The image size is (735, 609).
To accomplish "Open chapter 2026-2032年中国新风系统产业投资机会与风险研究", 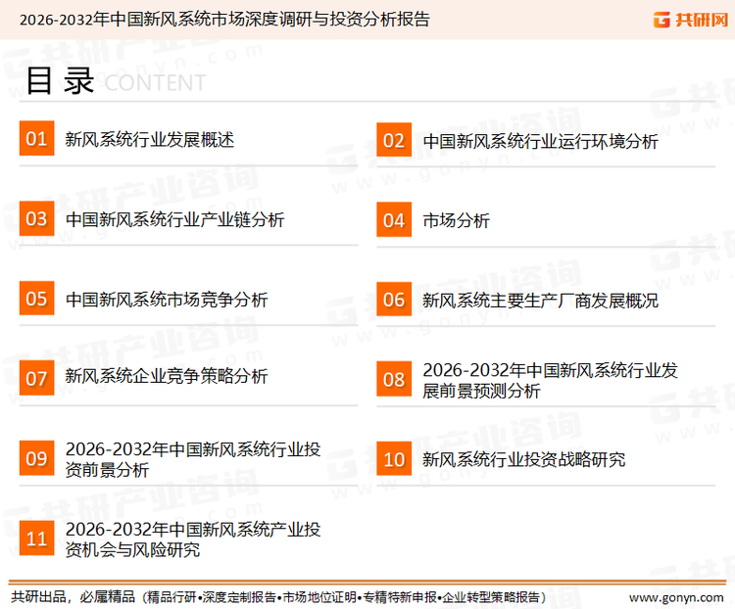I will (x=193, y=539).
